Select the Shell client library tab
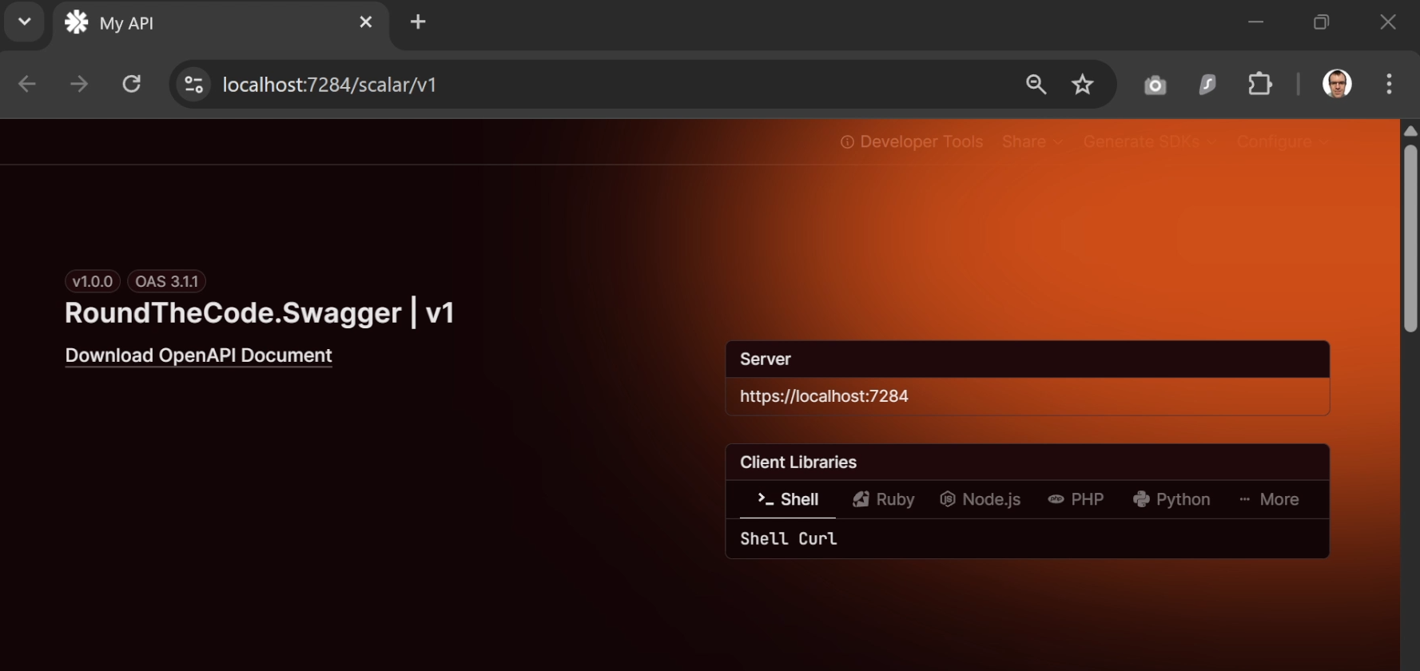 click(x=788, y=499)
